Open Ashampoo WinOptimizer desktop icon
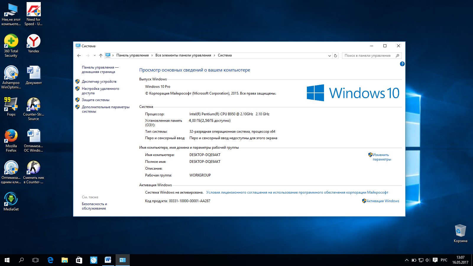473x266 pixels. click(11, 77)
